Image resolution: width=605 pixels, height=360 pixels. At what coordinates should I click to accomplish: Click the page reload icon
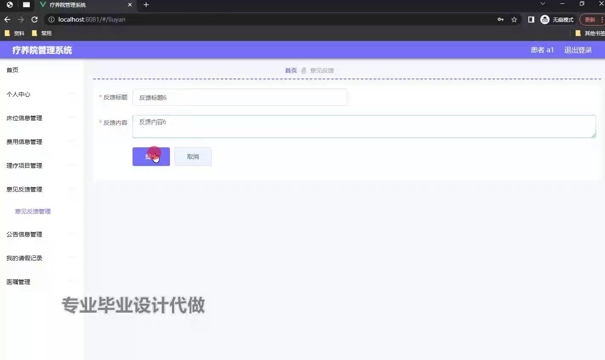tap(35, 19)
